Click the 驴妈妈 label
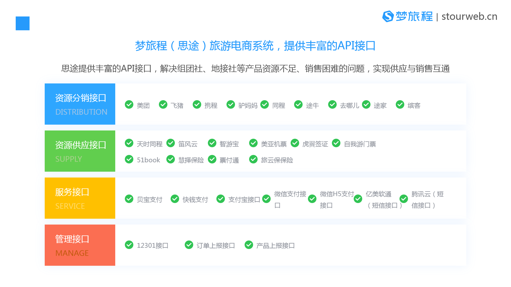Image resolution: width=511 pixels, height=287 pixels. 248,105
